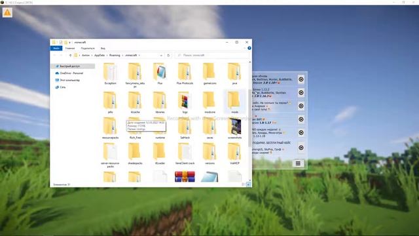Navigate back in Explorer
This screenshot has width=419, height=236.
(55, 55)
